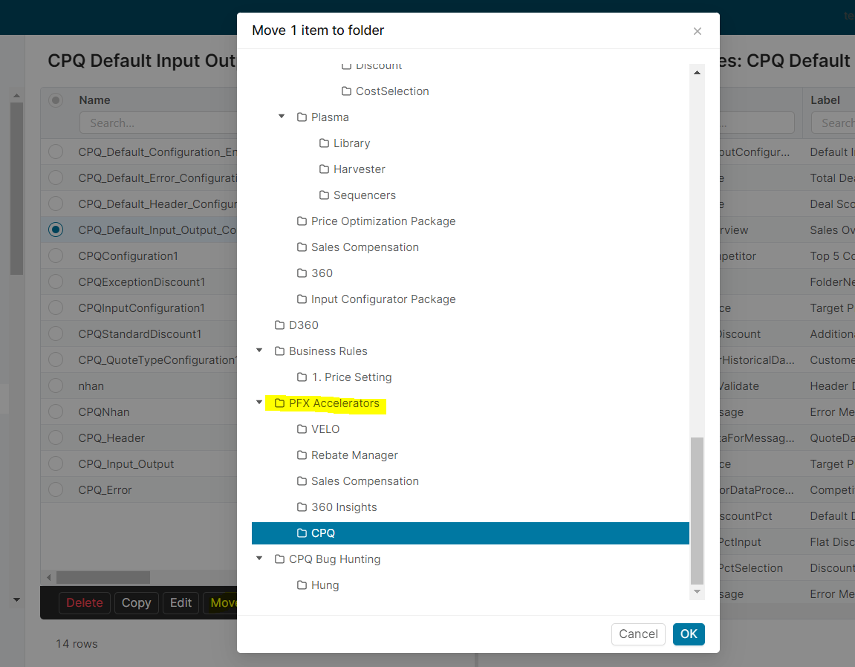Click the D360 folder icon
Viewport: 855px width, 667px height.
[x=279, y=325]
